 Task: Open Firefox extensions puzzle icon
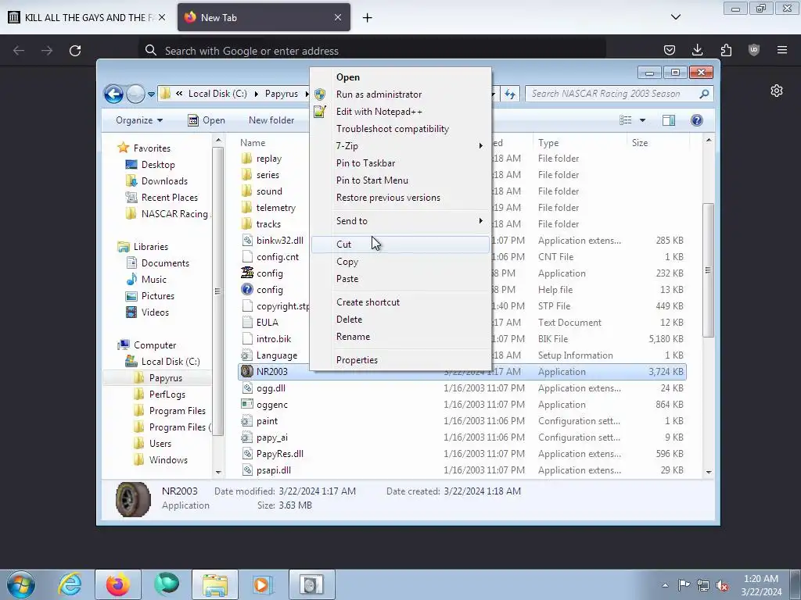726,50
